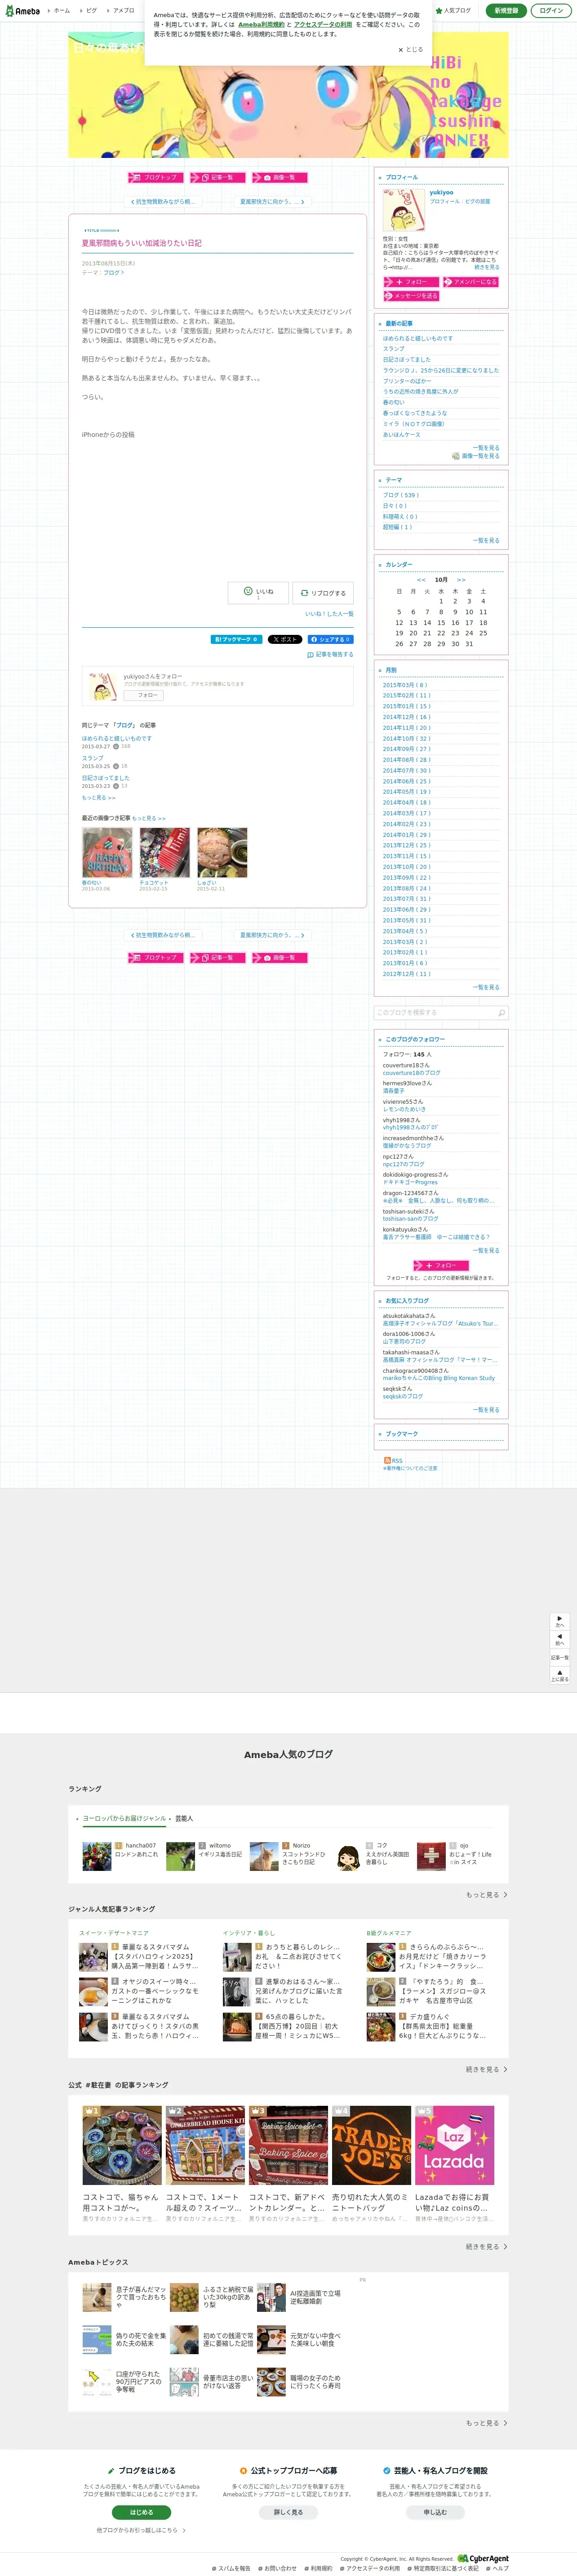The image size is (577, 2576).
Task: Go to next month with >> in calendar
Action: 461,580
